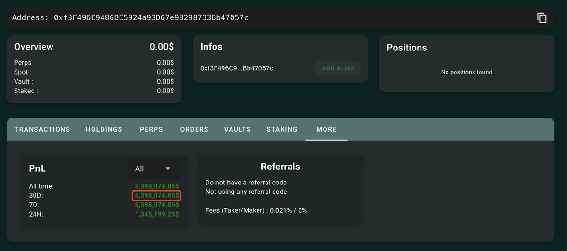
Task: Open the VAULTS tab
Action: (x=238, y=129)
